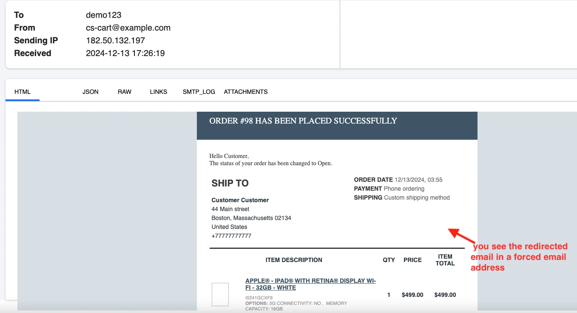Open the SMTP_LOG tab
Image resolution: width=577 pixels, height=313 pixels.
(199, 92)
